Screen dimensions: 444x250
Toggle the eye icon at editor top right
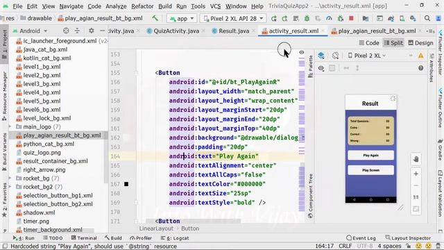pyautogui.click(x=302, y=52)
